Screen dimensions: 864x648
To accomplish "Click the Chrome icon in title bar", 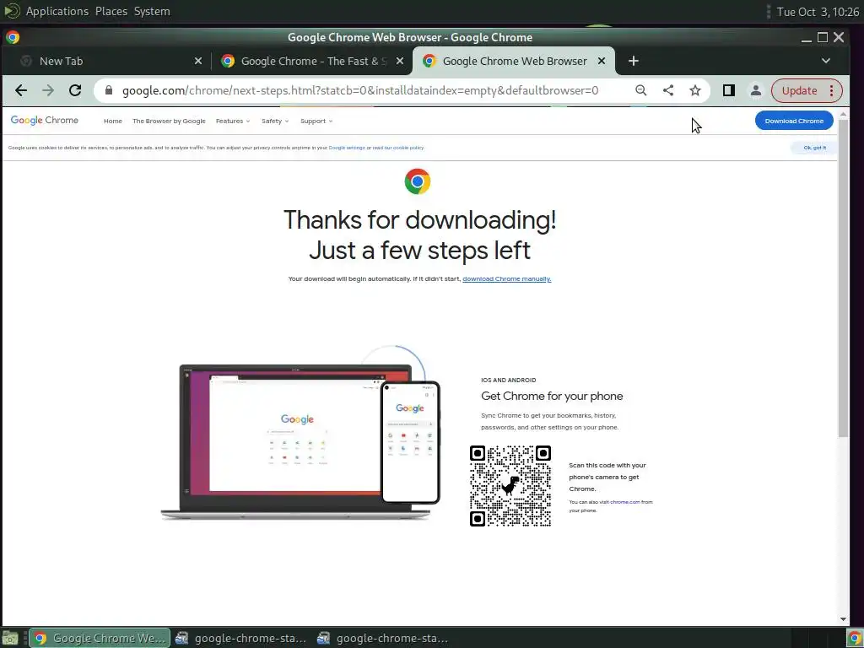I will [x=12, y=37].
